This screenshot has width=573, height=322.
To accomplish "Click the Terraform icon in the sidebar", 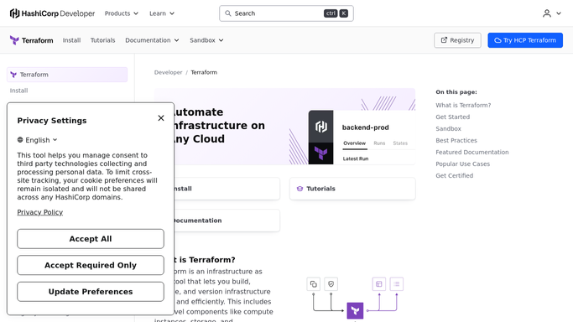I will (x=13, y=75).
